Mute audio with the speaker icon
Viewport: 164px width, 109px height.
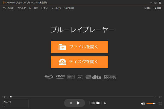143,104
